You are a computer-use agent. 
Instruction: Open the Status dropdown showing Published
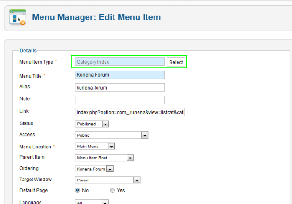click(x=92, y=124)
